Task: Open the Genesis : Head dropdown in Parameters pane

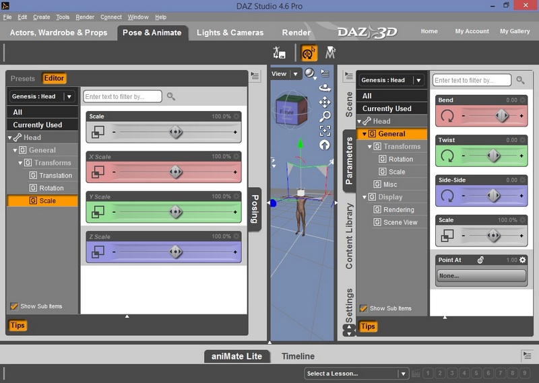Action: tap(391, 80)
